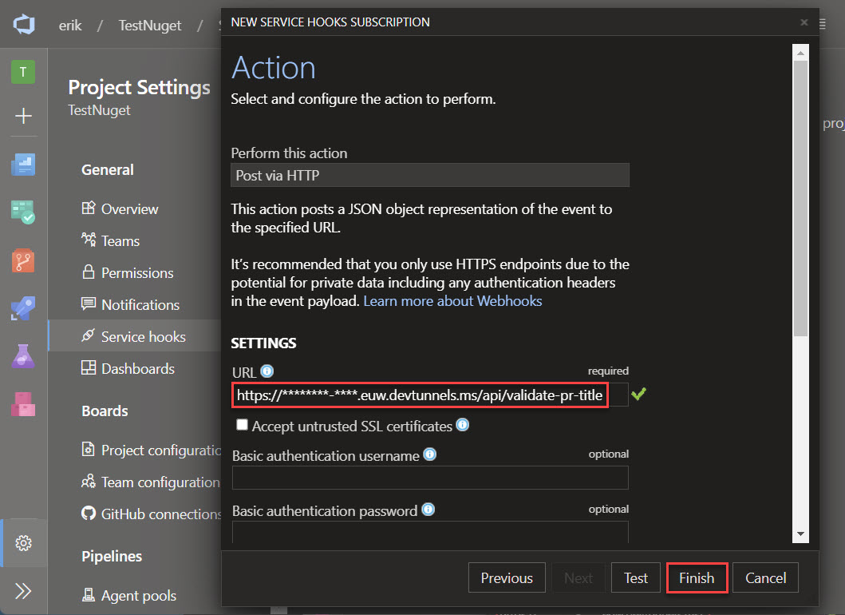Click the info icon next to Accept untrusted SSL certificates
This screenshot has height=615, width=845.
click(x=462, y=425)
